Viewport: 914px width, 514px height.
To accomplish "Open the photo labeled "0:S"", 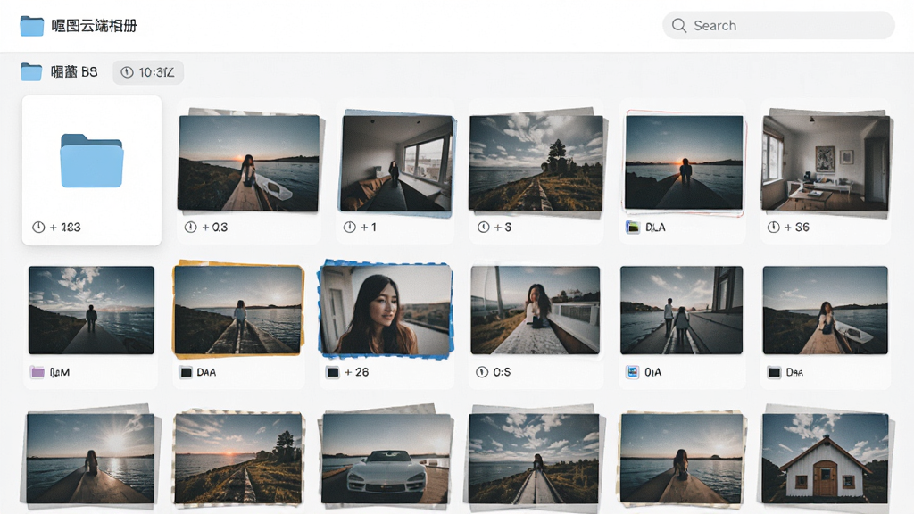I will (x=536, y=310).
